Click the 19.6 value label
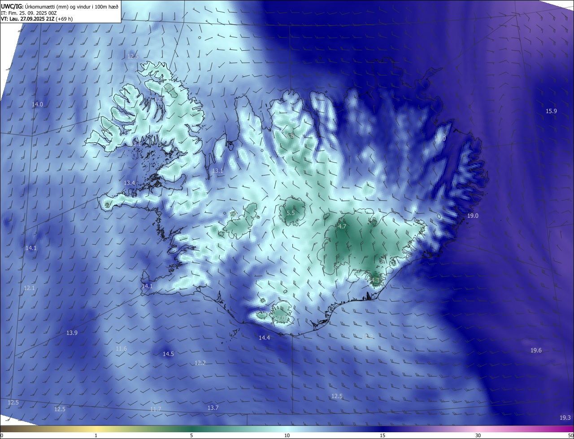This screenshot has height=439, width=574. pos(536,350)
